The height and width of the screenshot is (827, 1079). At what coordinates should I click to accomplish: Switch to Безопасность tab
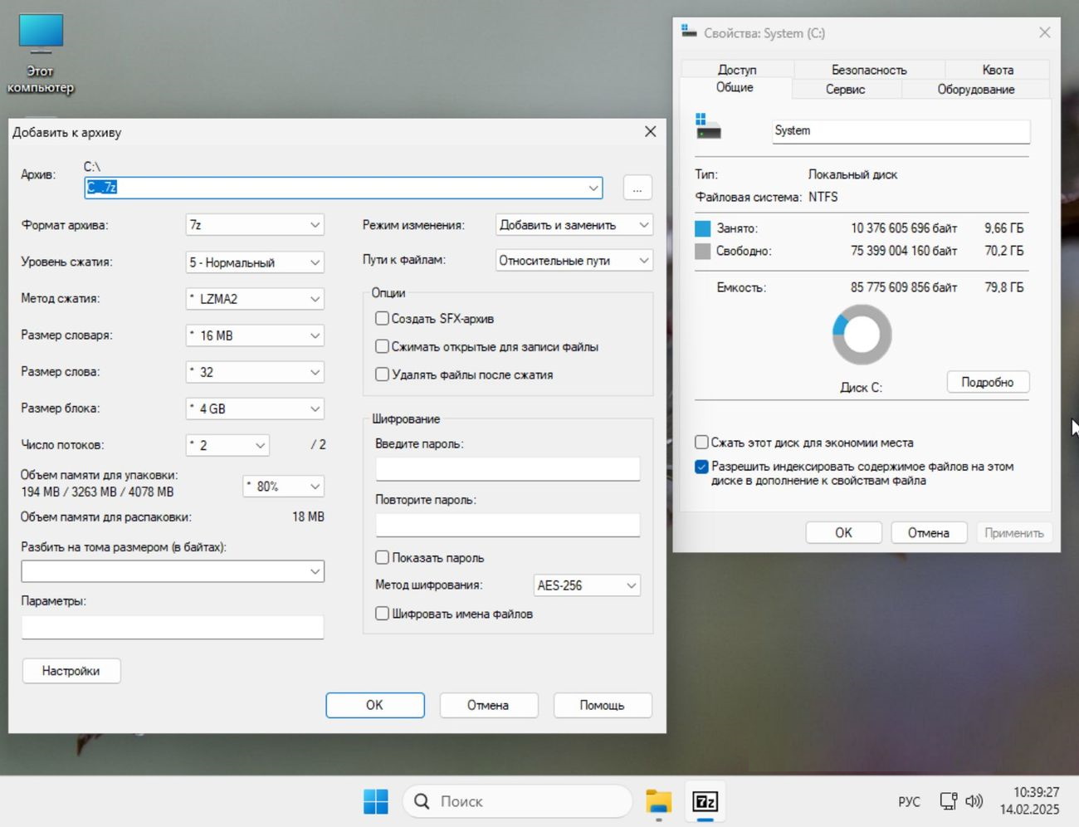(x=869, y=70)
